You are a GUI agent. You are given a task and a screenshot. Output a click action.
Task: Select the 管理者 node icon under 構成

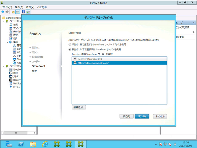point(14,45)
